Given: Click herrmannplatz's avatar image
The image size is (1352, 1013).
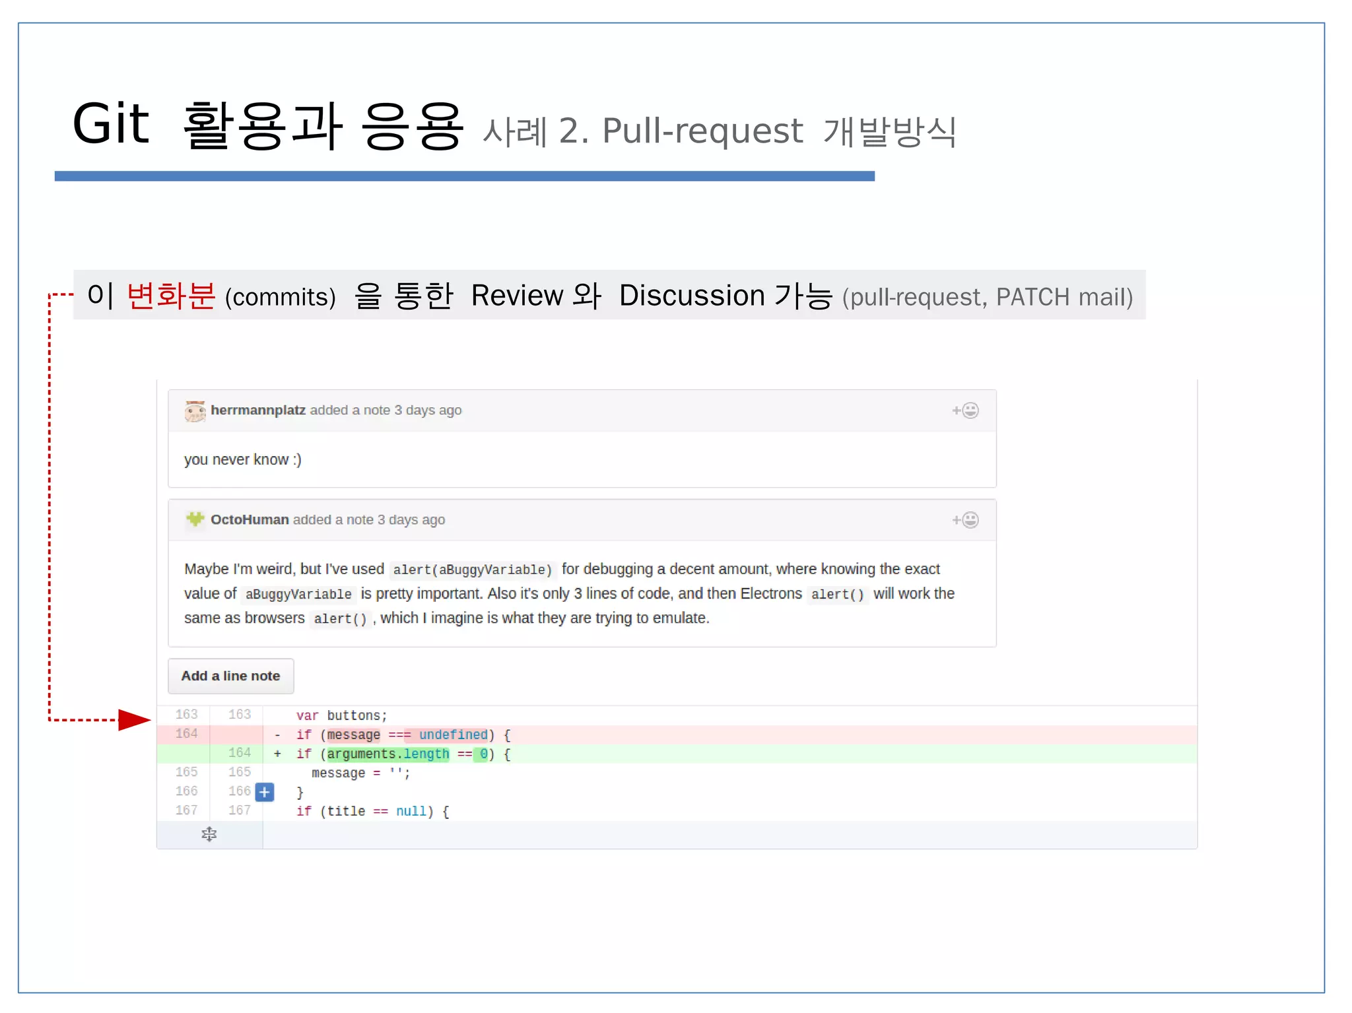Looking at the screenshot, I should point(195,410).
